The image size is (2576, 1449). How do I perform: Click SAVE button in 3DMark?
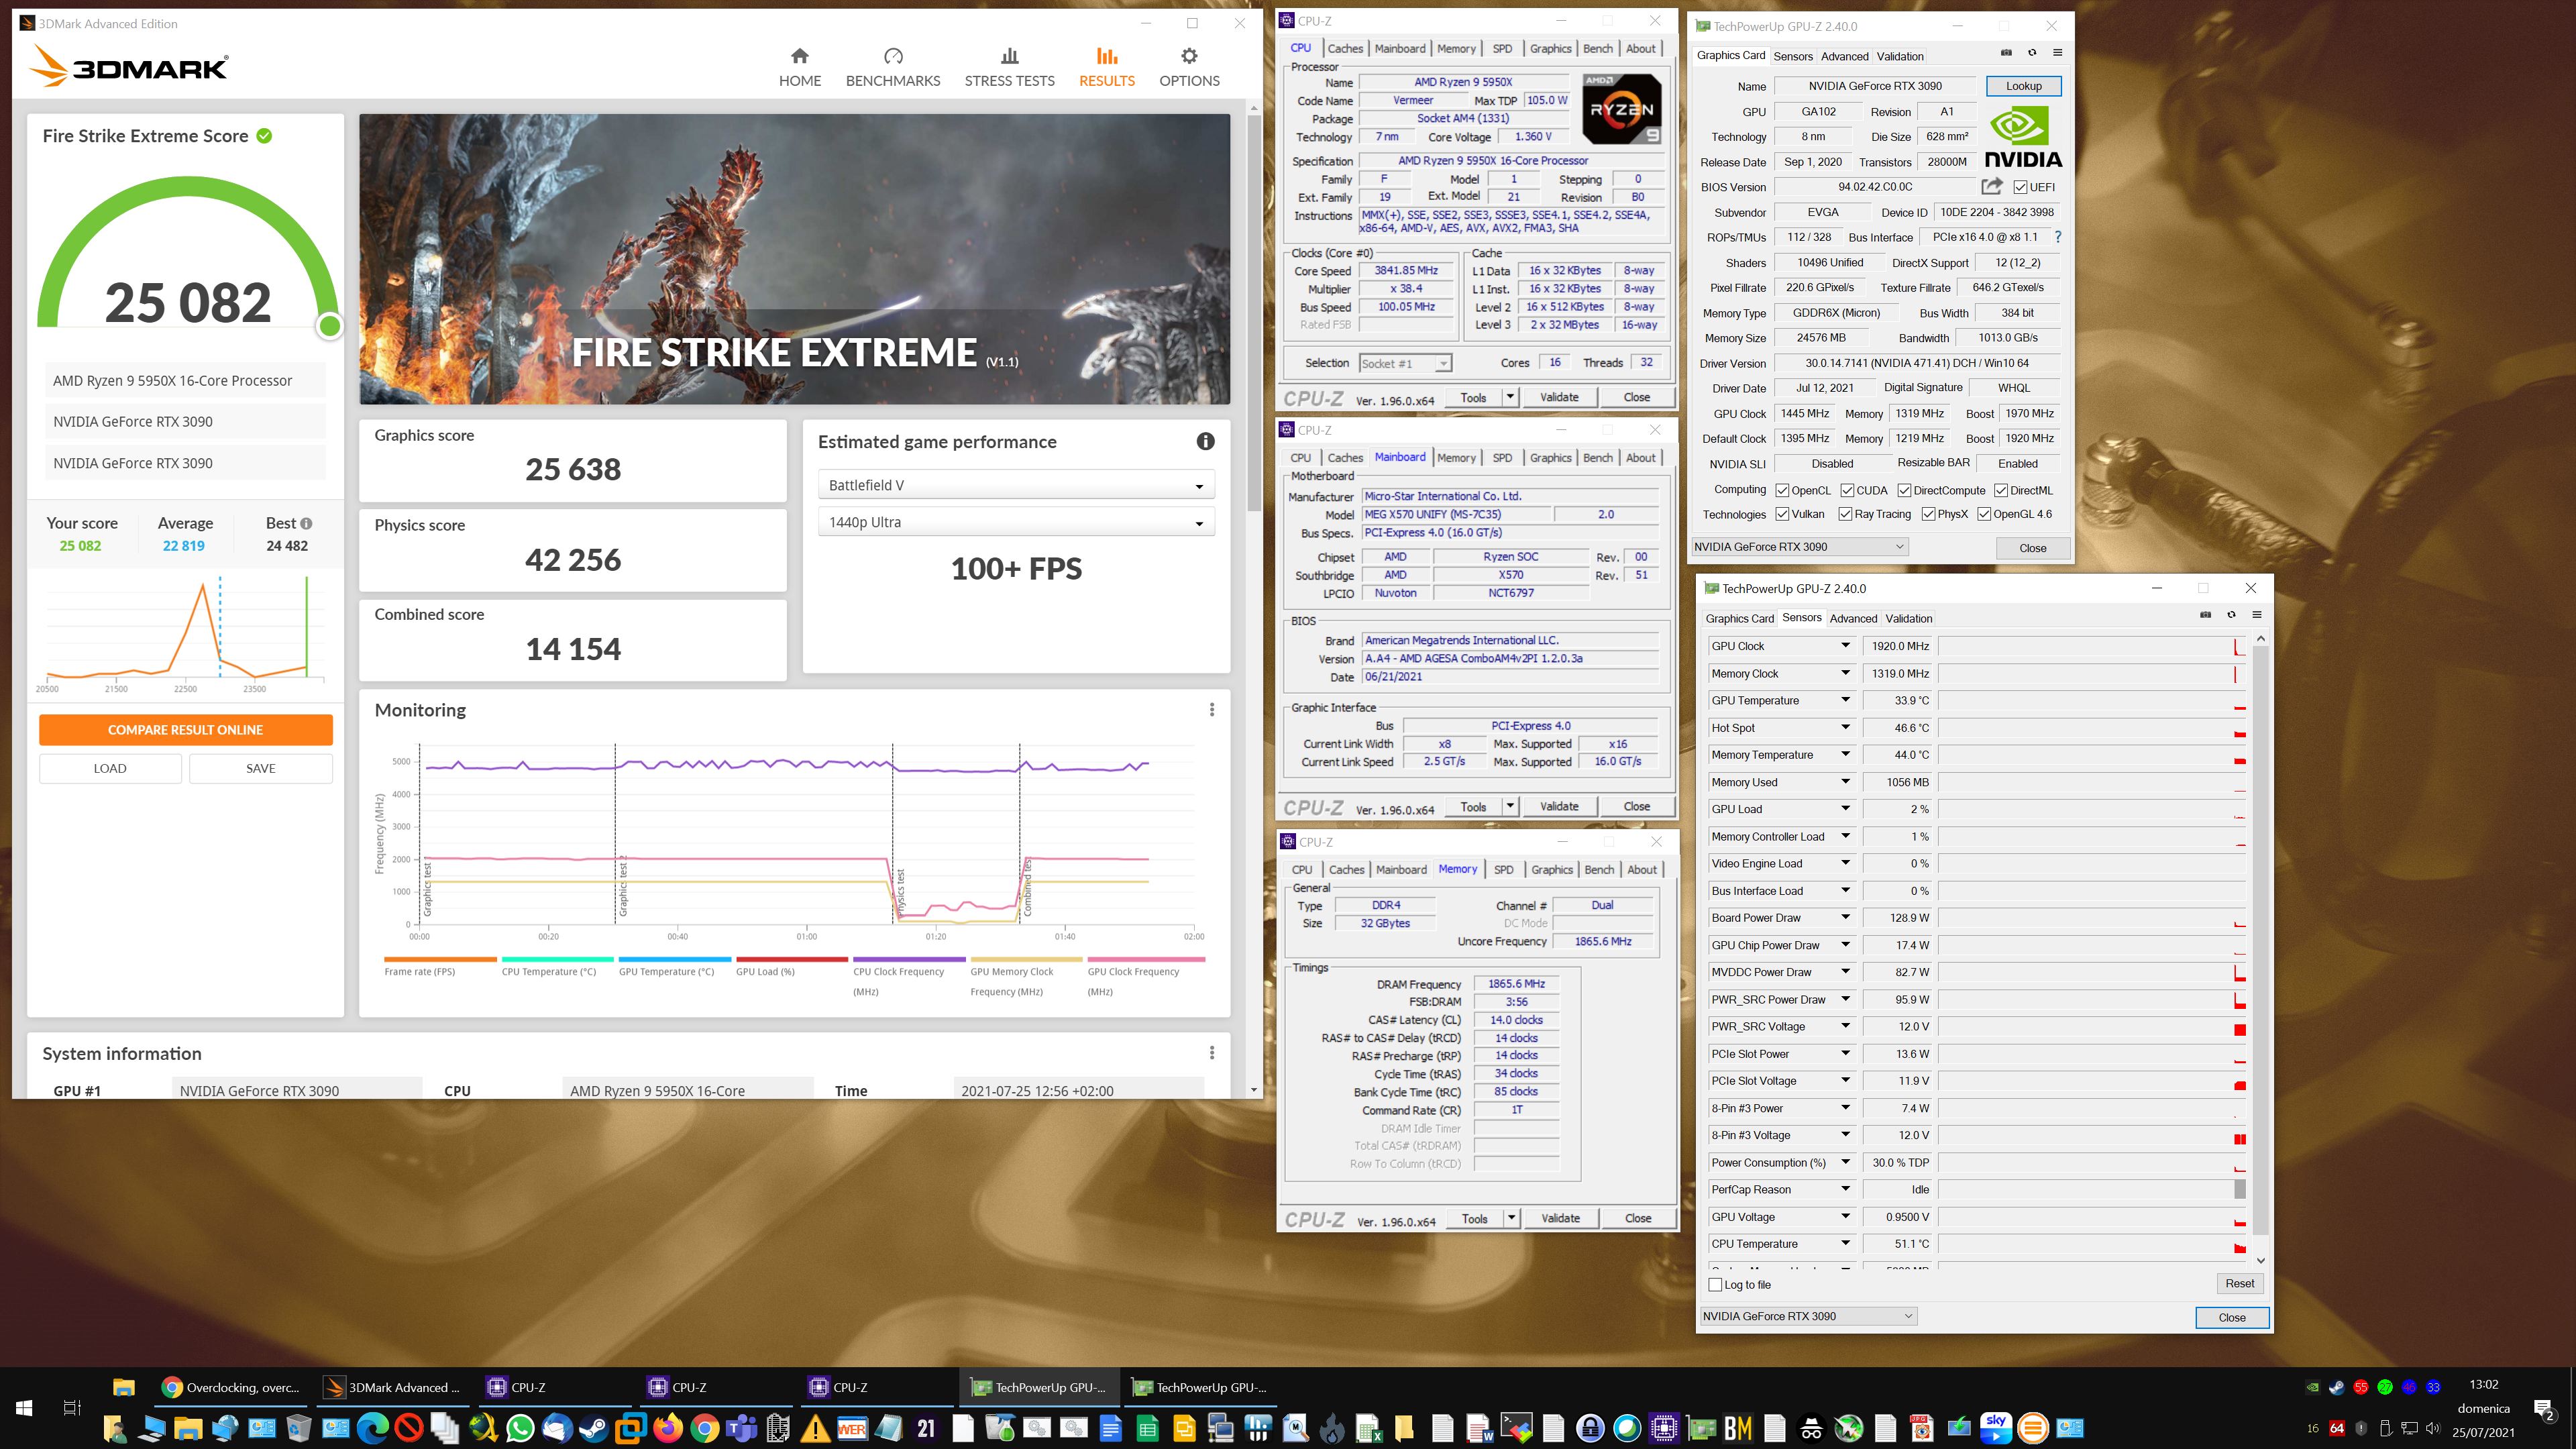click(x=261, y=768)
